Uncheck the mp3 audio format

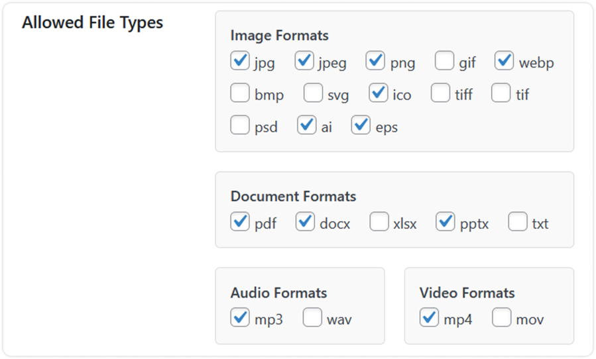pyautogui.click(x=239, y=319)
